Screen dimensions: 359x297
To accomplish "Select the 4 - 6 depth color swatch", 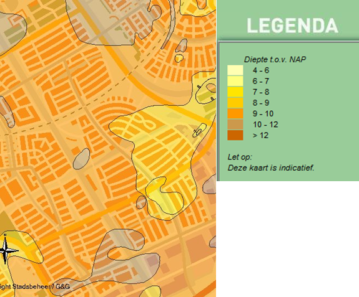I will pyautogui.click(x=235, y=70).
